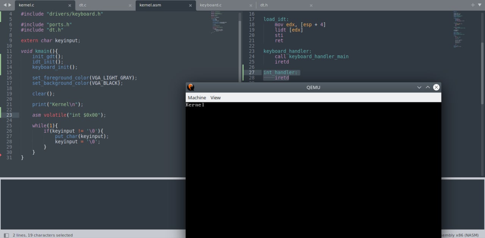Open the View menu in QEMU
The height and width of the screenshot is (238, 485).
coord(215,97)
